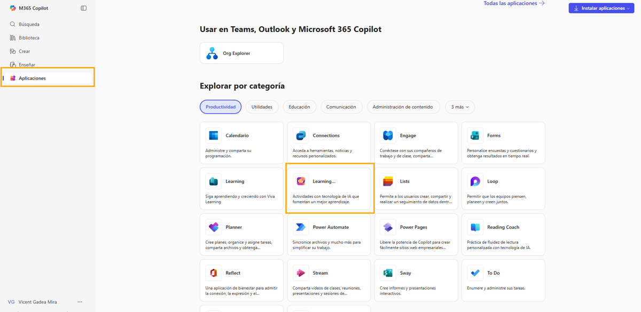Click the Biblioteca books icon

point(13,38)
